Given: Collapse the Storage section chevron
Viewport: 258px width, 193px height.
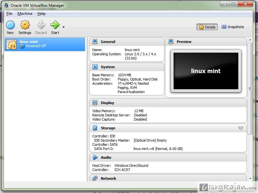Looking at the screenshot, I should (241, 128).
